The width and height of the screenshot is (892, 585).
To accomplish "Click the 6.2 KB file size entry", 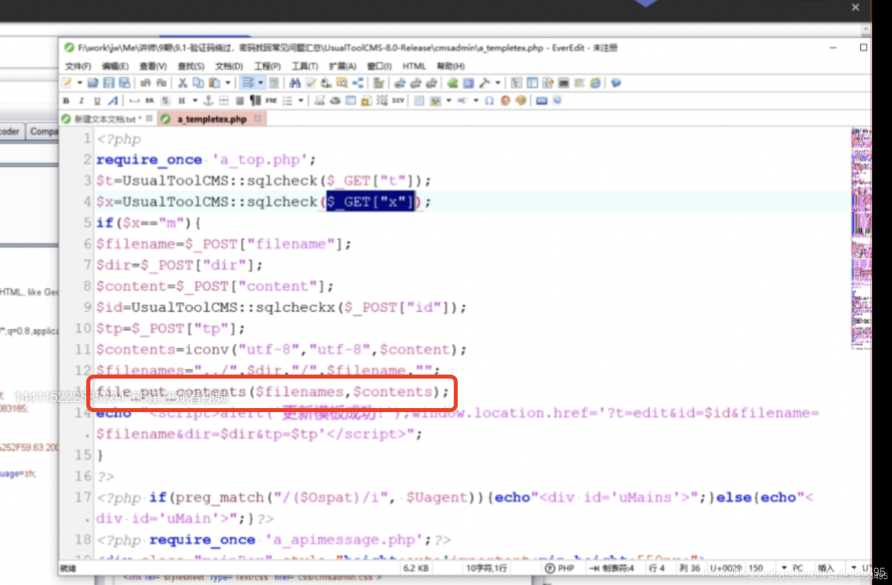I will (416, 568).
